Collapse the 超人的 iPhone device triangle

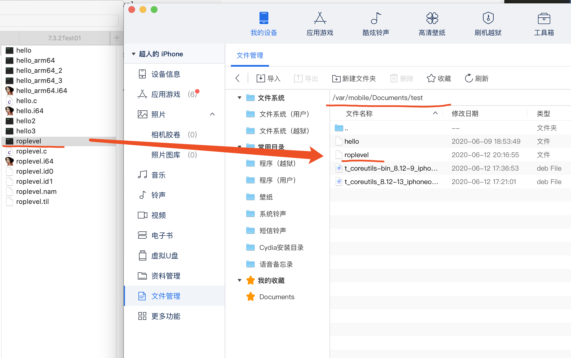pos(134,54)
